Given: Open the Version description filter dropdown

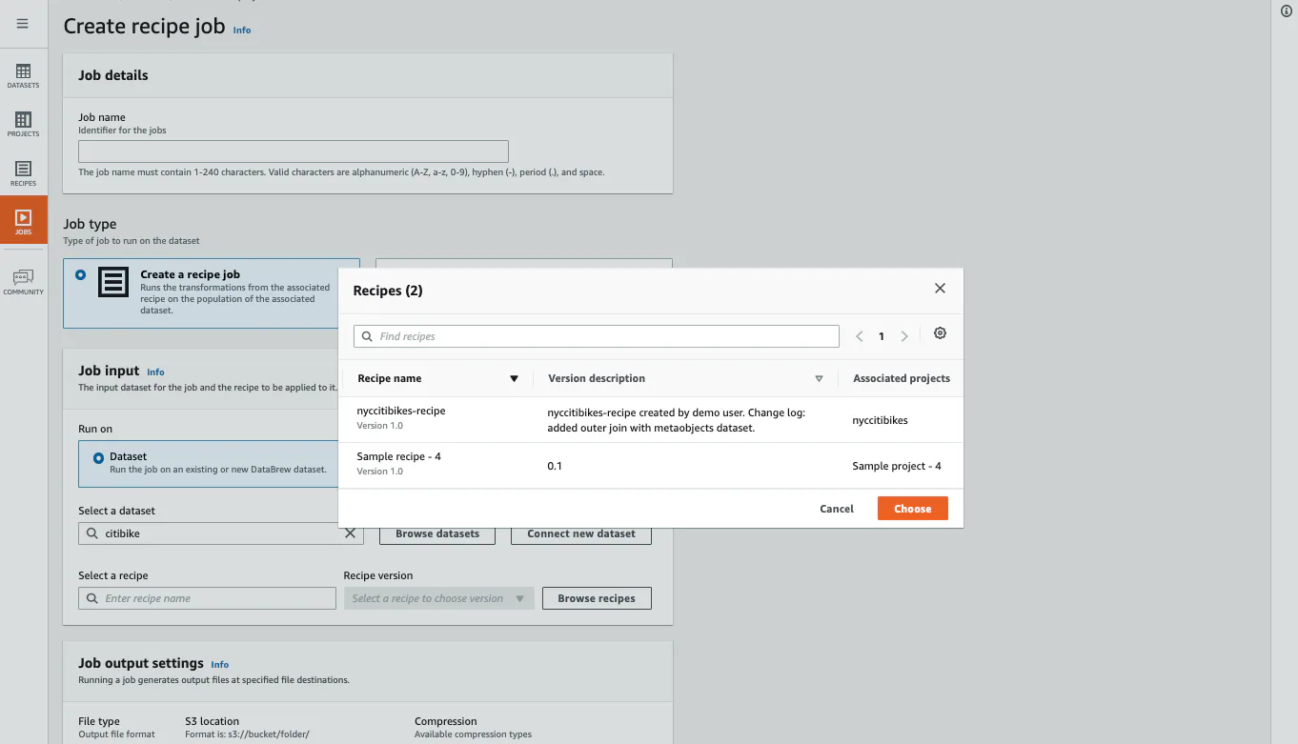Looking at the screenshot, I should click(819, 378).
